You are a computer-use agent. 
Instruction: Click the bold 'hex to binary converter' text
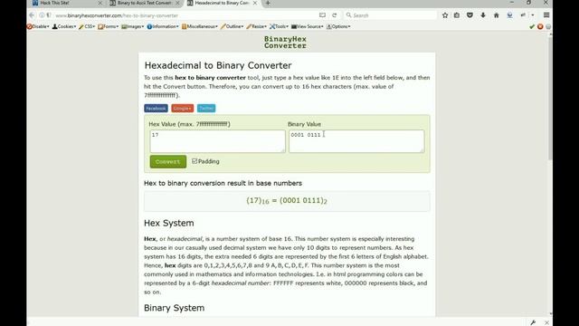point(210,78)
